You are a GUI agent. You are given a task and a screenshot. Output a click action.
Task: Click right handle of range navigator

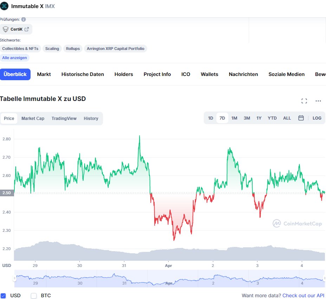pyautogui.click(x=324, y=278)
